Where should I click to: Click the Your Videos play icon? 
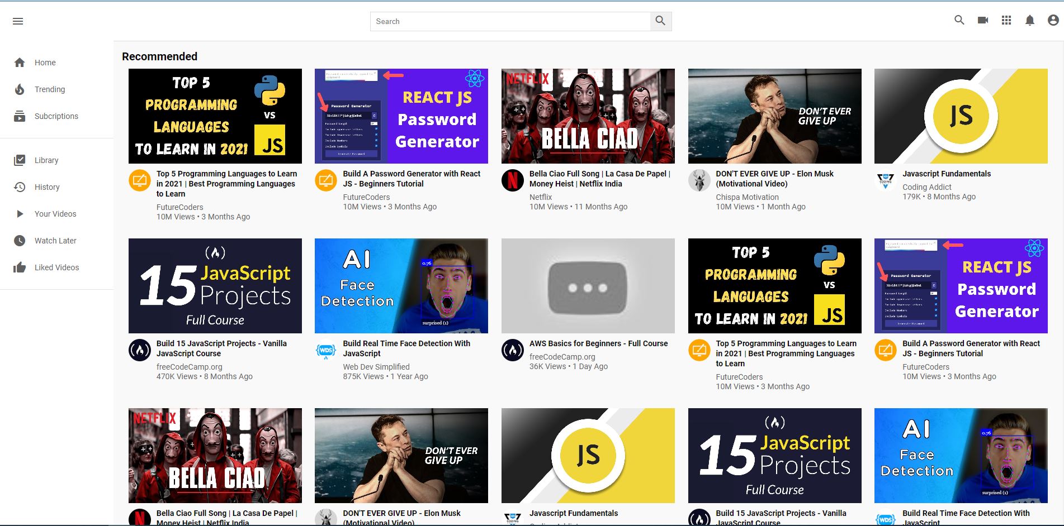tap(20, 214)
